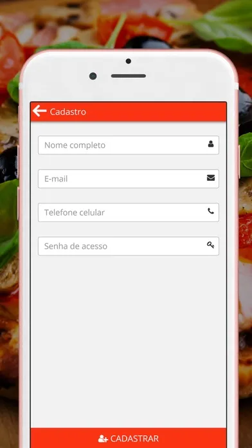The height and width of the screenshot is (448, 252).
Task: Click blank gray area below the form
Action: tap(129, 340)
